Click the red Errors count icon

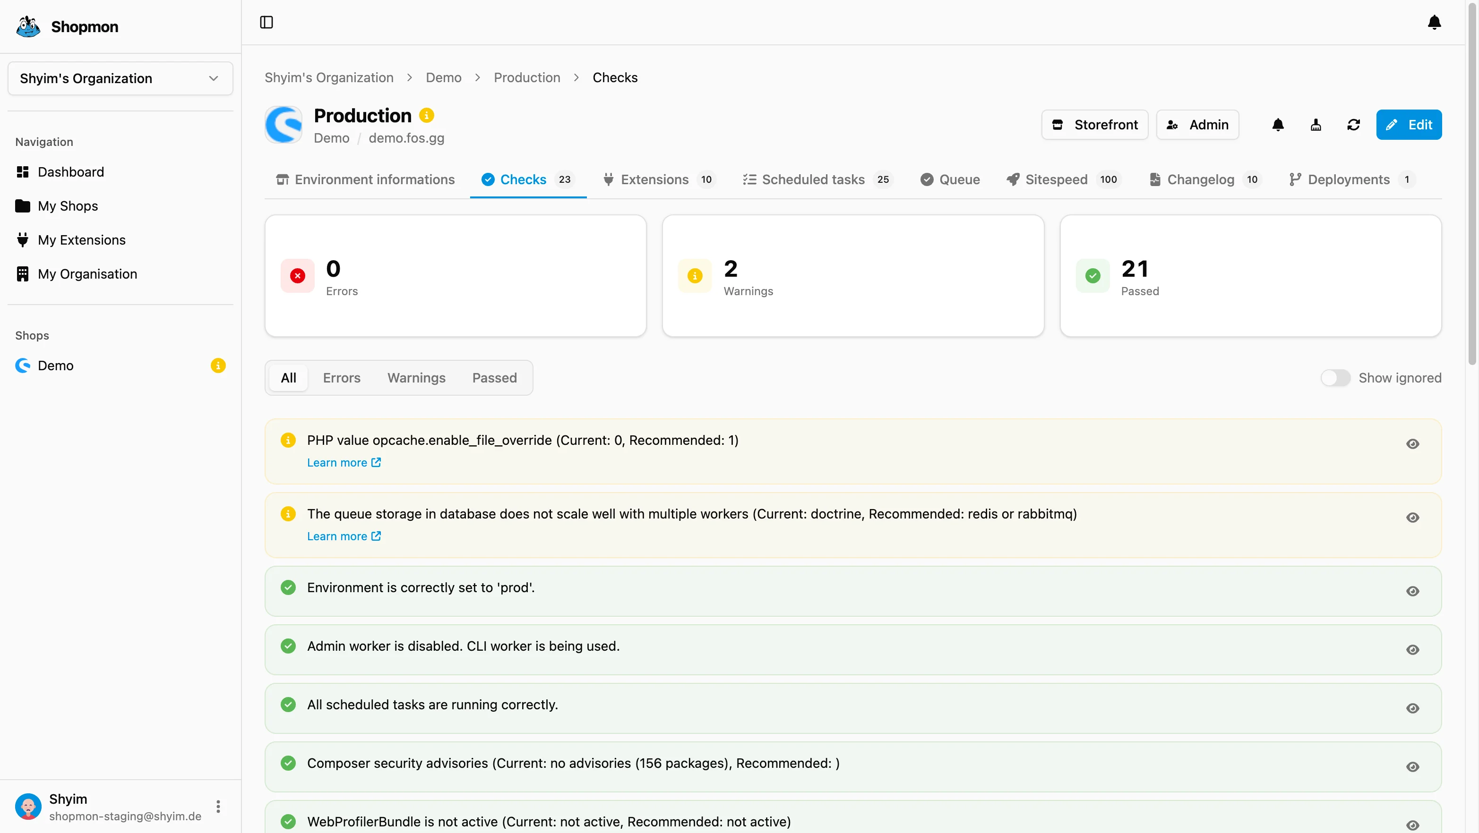point(297,276)
